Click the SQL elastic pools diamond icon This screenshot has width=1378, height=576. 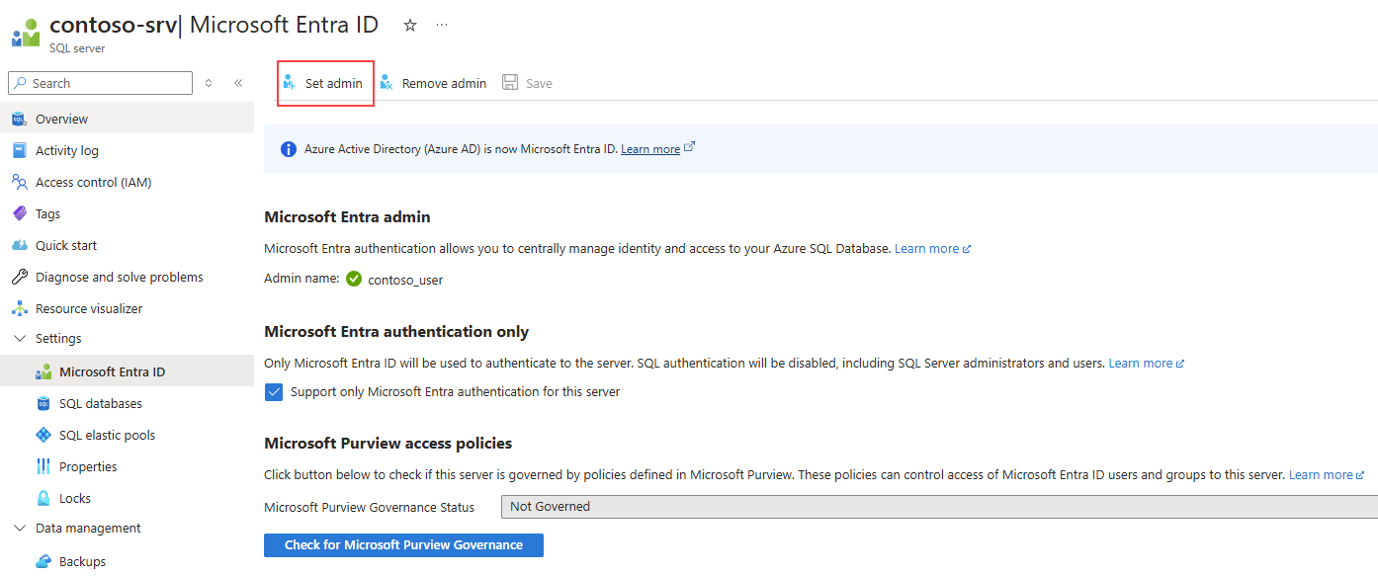click(x=43, y=435)
